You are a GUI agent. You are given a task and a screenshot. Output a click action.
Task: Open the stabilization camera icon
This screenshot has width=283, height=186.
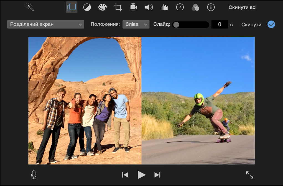click(134, 7)
